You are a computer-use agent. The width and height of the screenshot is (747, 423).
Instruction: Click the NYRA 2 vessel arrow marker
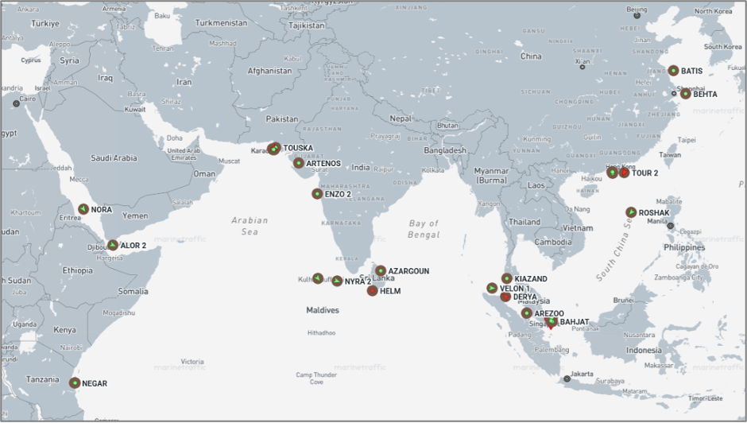click(337, 281)
